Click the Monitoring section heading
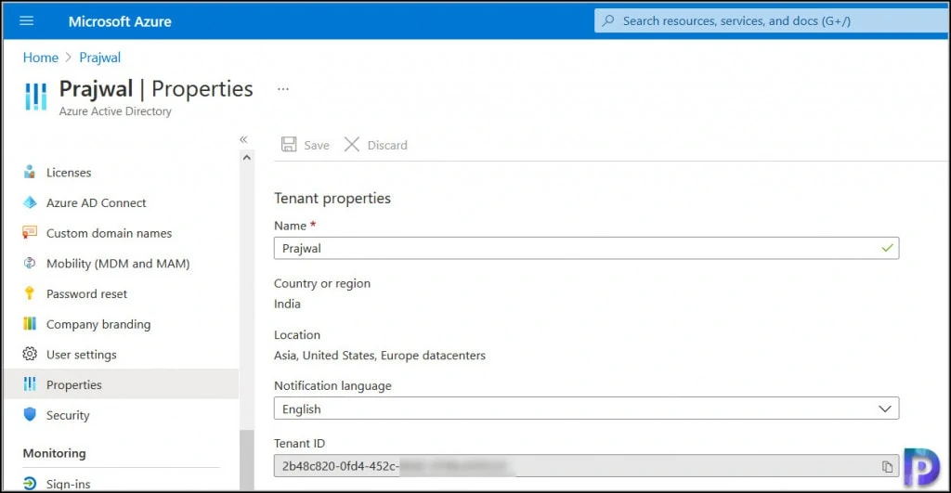This screenshot has height=493, width=951. 54,453
